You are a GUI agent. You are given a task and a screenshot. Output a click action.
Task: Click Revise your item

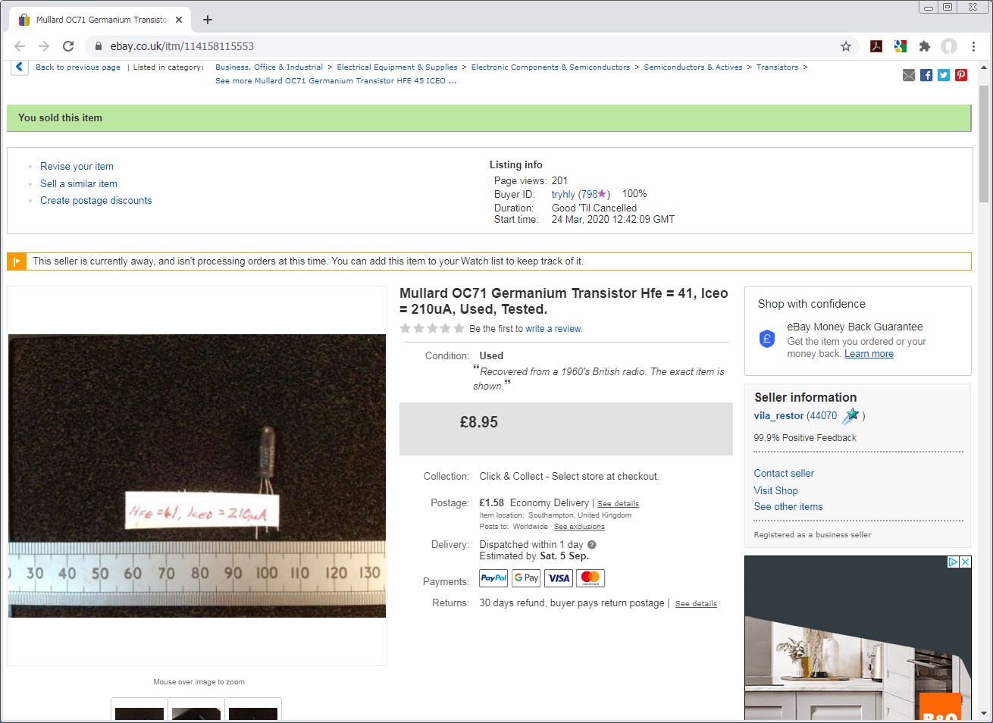77,167
